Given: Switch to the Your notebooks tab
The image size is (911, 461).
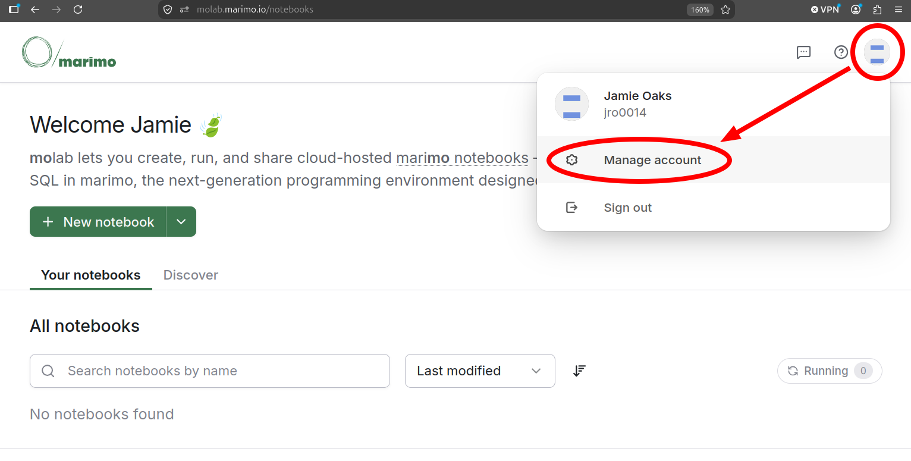Looking at the screenshot, I should [x=91, y=275].
